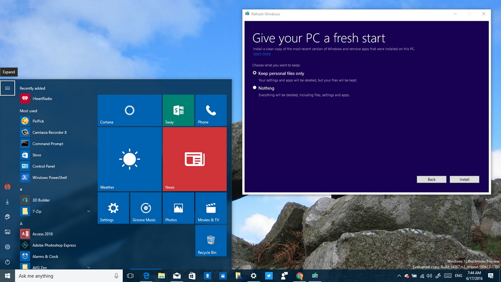This screenshot has height=282, width=501.
Task: Expand the 7-Zip folder in app list
Action: coord(89,211)
